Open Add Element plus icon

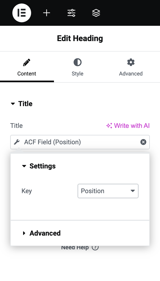click(x=47, y=13)
